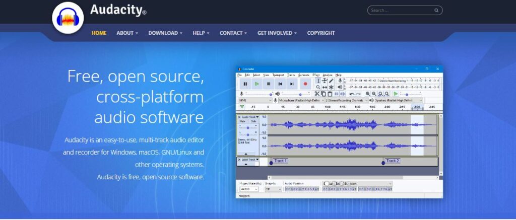516x220 pixels.
Task: Click the Zoom Out icon
Action: tap(374, 94)
